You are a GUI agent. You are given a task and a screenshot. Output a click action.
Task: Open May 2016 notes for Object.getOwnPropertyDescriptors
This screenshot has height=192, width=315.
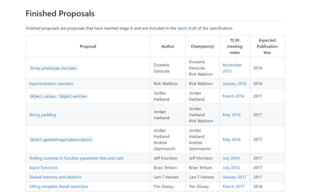232,140
